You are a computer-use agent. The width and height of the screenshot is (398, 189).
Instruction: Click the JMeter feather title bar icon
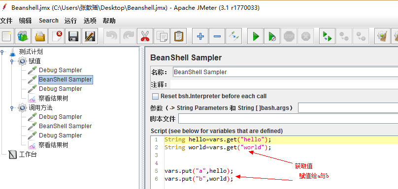(x=4, y=7)
